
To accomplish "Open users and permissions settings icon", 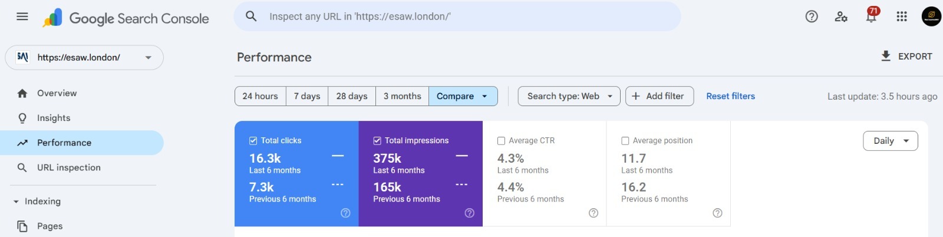I will coord(841,17).
